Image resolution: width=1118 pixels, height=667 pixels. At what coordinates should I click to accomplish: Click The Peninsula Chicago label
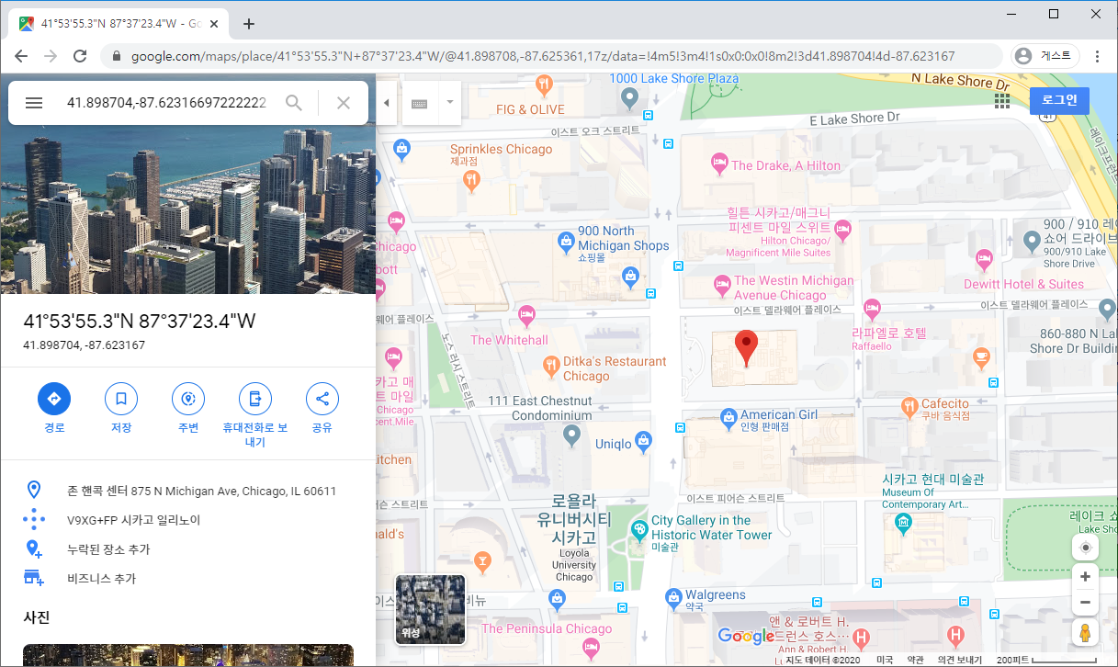tap(547, 629)
